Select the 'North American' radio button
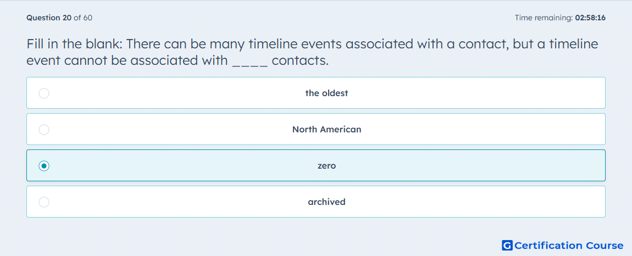This screenshot has width=632, height=256. point(44,130)
